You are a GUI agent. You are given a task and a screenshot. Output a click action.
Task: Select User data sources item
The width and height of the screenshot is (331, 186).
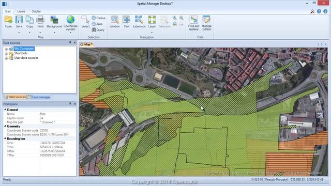[x=26, y=58]
